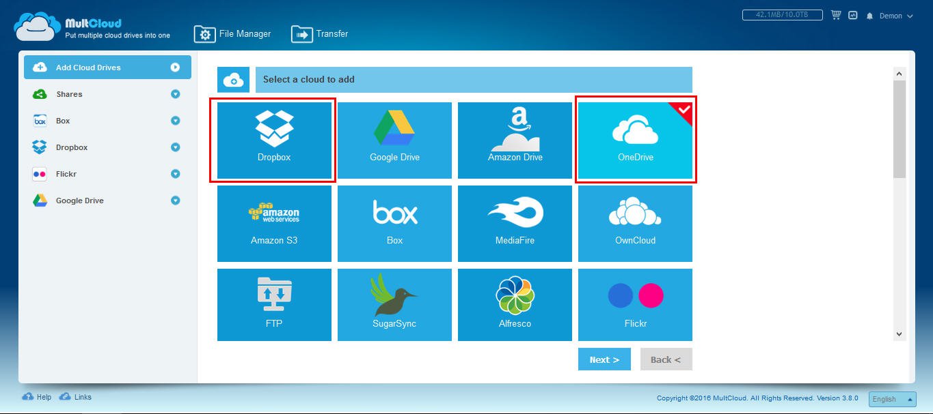Viewport: 933px width, 414px height.
Task: Open the File Manager tab
Action: pos(232,33)
